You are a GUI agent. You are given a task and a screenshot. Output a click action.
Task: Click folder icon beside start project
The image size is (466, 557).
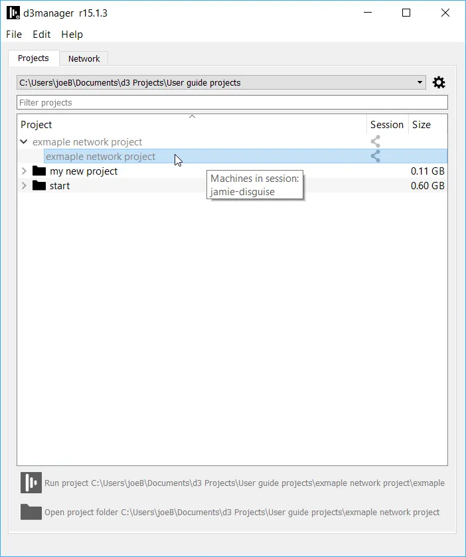(39, 186)
